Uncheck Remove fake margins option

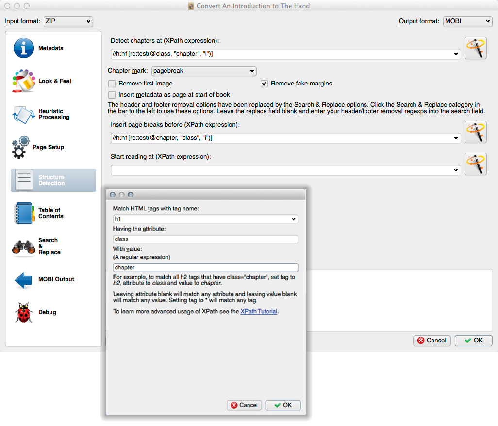tap(265, 84)
